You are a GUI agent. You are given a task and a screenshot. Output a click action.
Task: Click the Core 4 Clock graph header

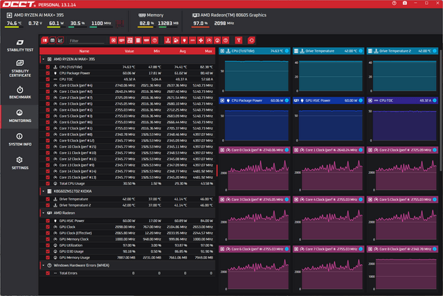pos(328,200)
